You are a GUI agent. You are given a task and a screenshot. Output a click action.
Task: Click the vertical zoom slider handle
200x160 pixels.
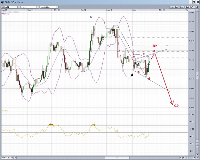coord(197,146)
